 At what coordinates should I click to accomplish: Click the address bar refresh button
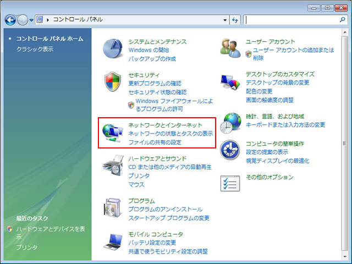point(235,20)
